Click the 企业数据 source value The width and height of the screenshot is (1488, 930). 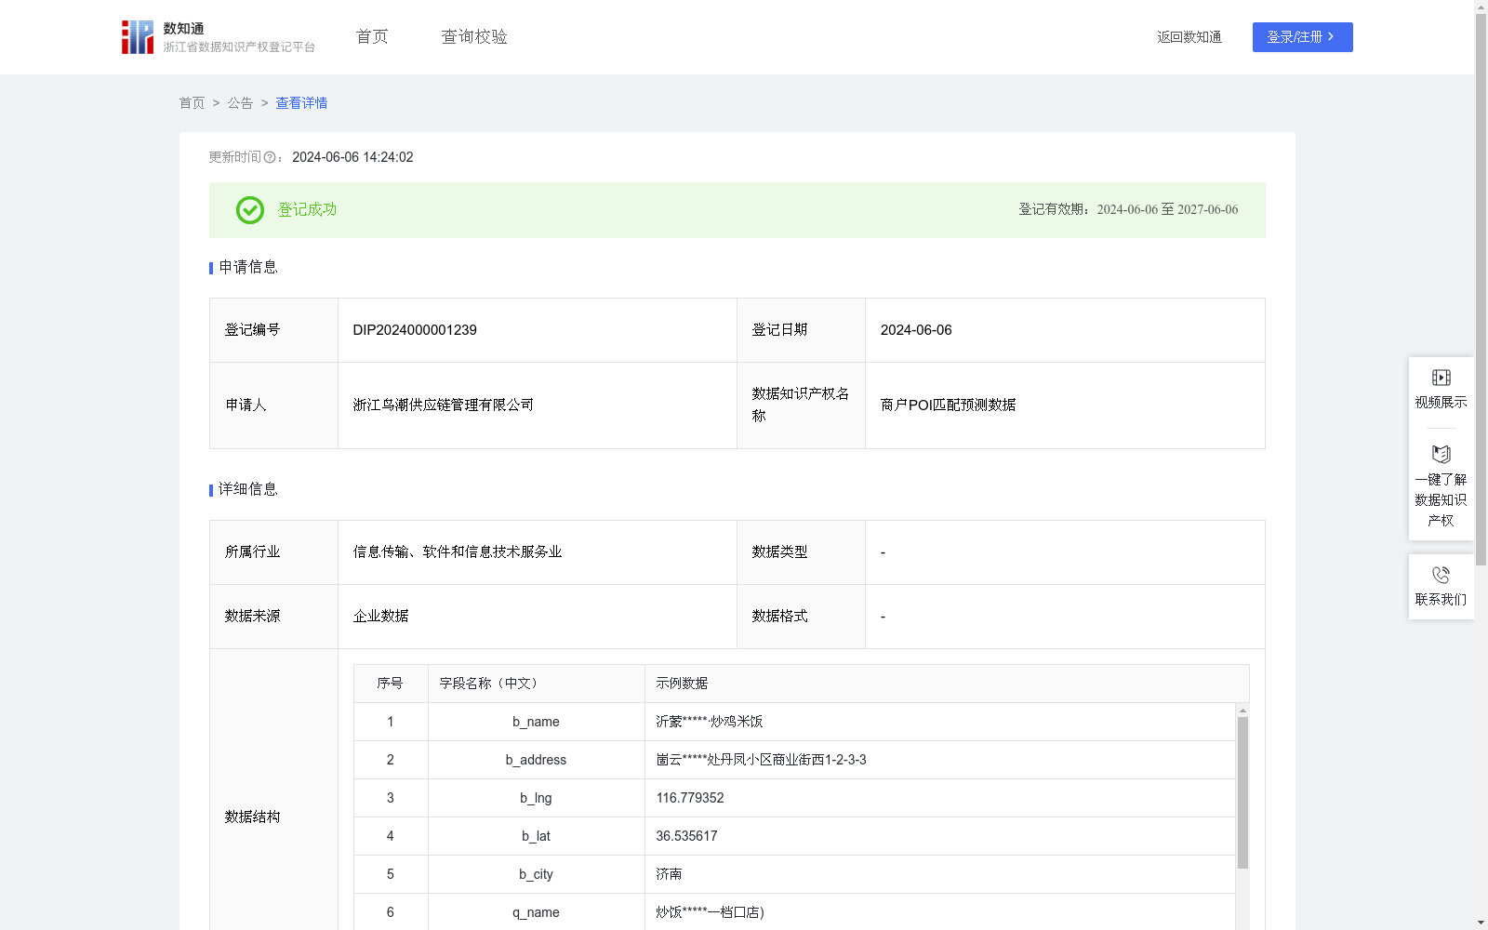pos(380,617)
